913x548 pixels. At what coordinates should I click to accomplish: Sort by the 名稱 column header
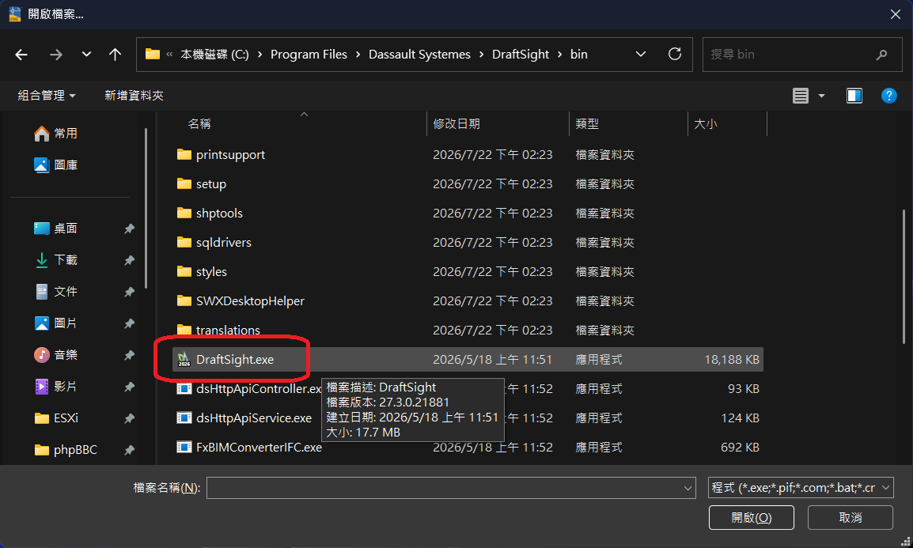199,124
